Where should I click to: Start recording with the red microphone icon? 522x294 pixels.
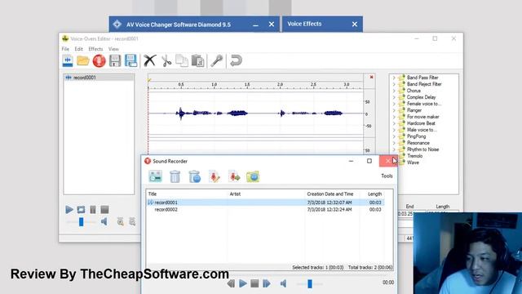coord(99,61)
